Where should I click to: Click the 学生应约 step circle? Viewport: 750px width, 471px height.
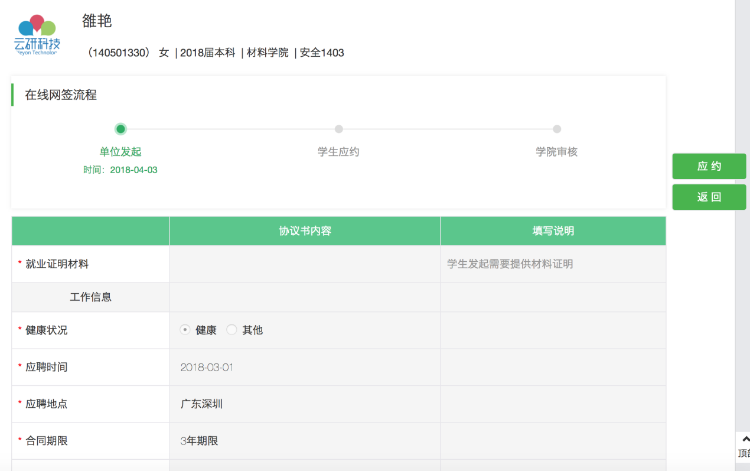338,129
